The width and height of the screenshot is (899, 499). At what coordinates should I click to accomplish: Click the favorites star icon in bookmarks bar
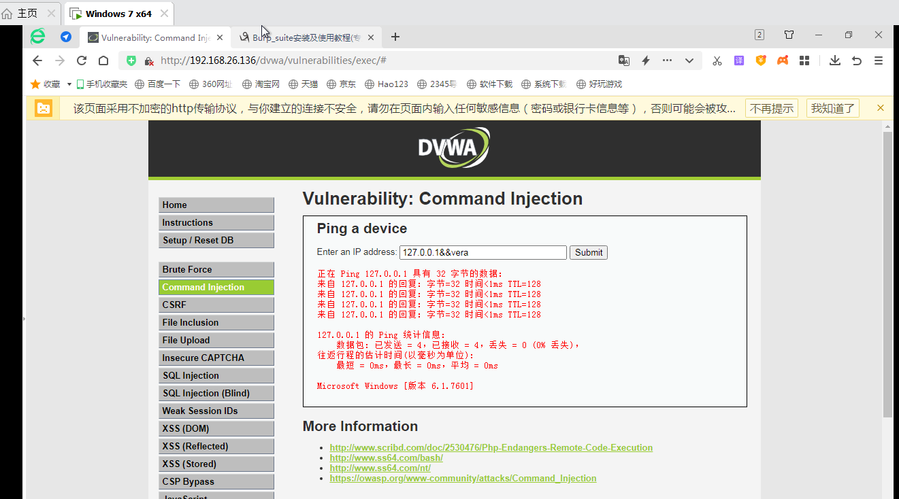tap(35, 84)
